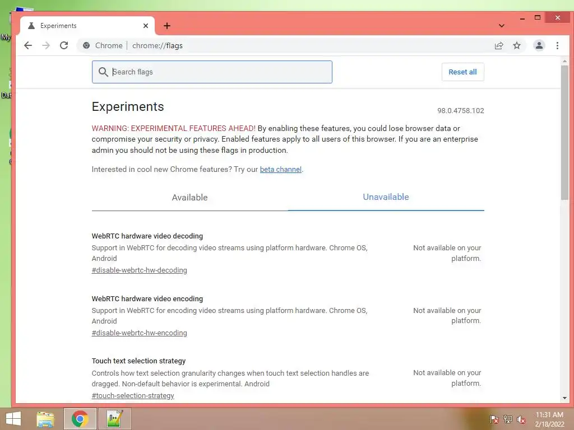The height and width of the screenshot is (430, 574).
Task: Maximize the Chrome window
Action: pyautogui.click(x=538, y=17)
